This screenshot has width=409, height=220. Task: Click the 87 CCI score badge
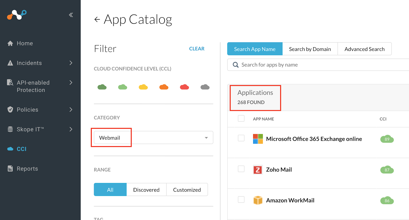click(387, 170)
